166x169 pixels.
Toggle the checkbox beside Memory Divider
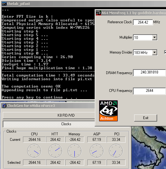tap(165, 52)
